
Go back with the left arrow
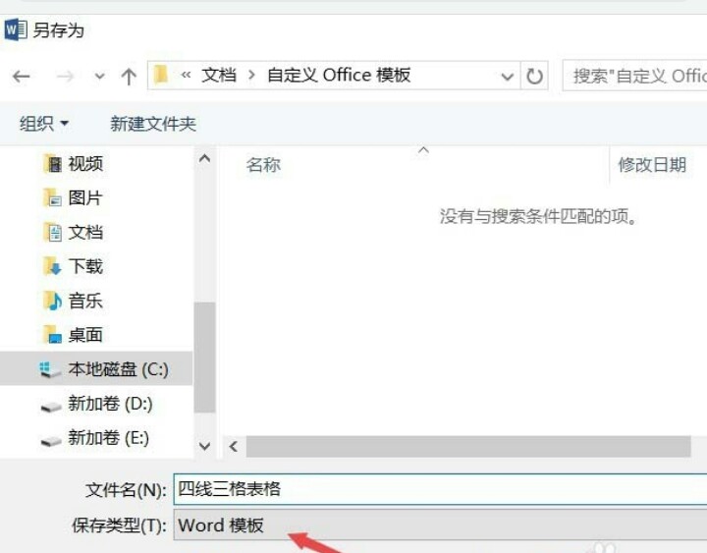point(22,77)
